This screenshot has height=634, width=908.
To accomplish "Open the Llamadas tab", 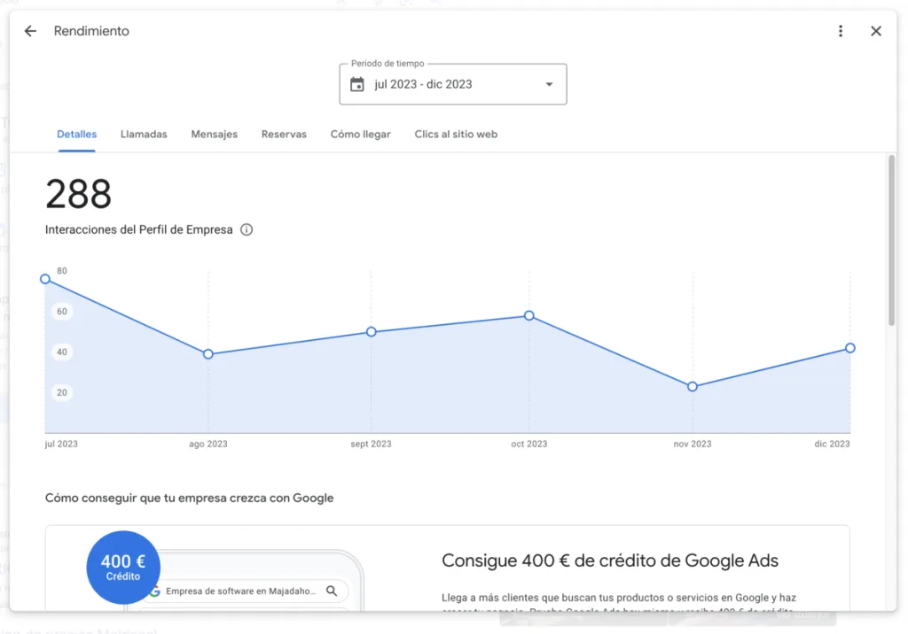I will (x=144, y=135).
